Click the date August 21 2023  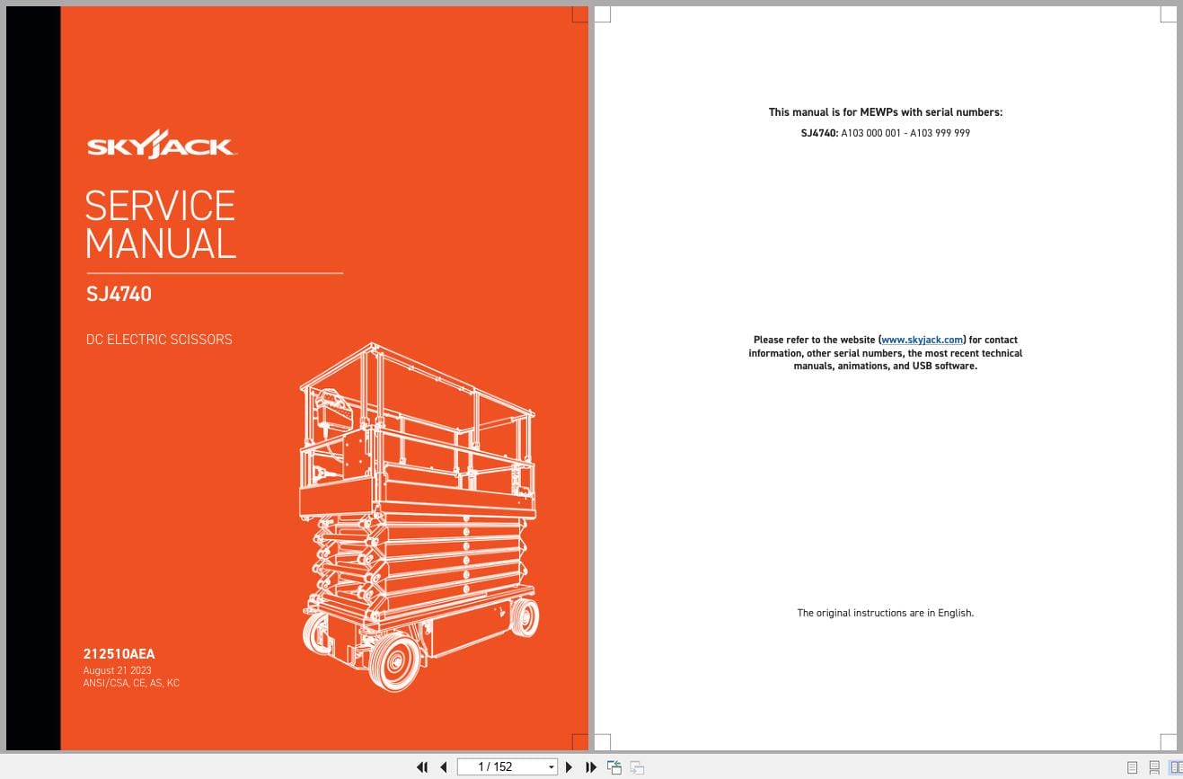(x=117, y=670)
